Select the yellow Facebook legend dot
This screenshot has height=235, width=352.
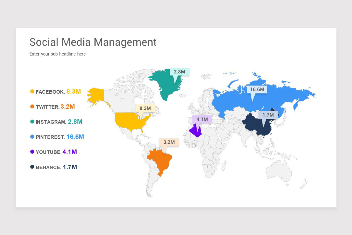[32, 92]
